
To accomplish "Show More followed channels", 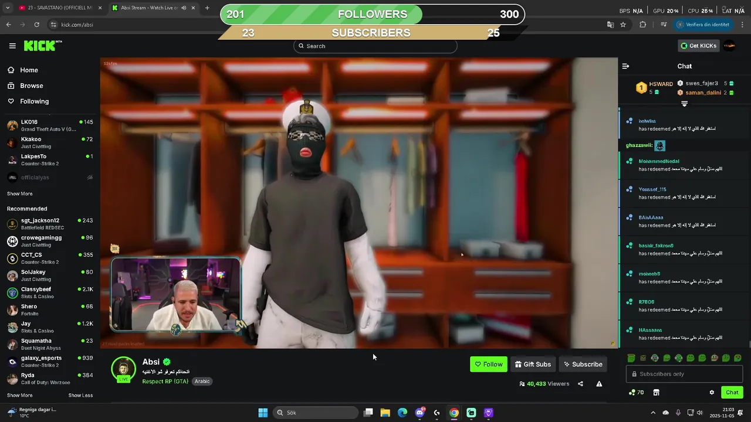I will coord(19,193).
